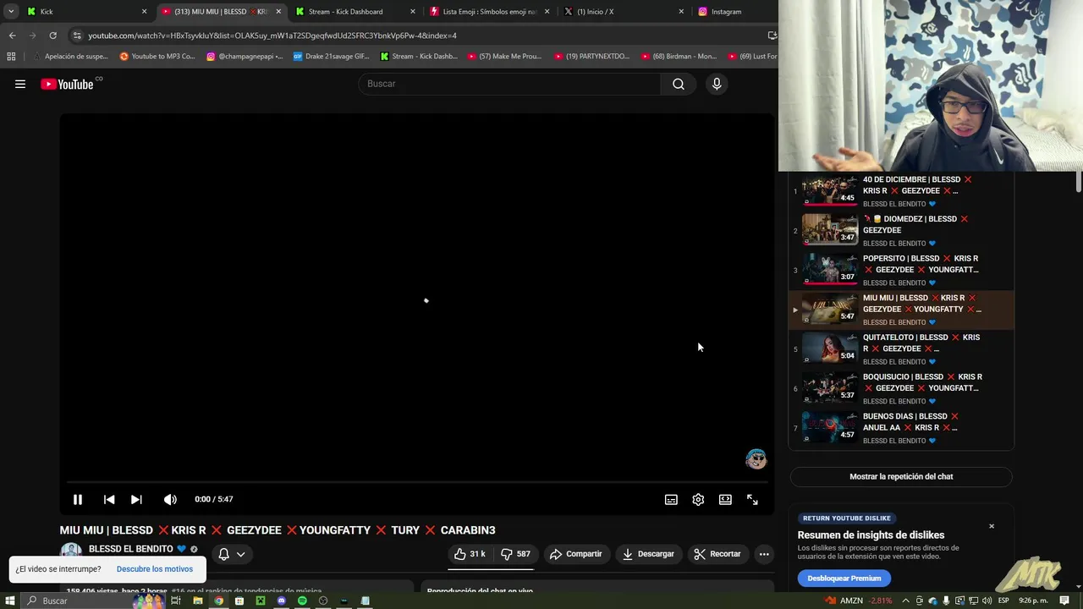Click Compartir share button
The image size is (1083, 609).
click(x=575, y=554)
